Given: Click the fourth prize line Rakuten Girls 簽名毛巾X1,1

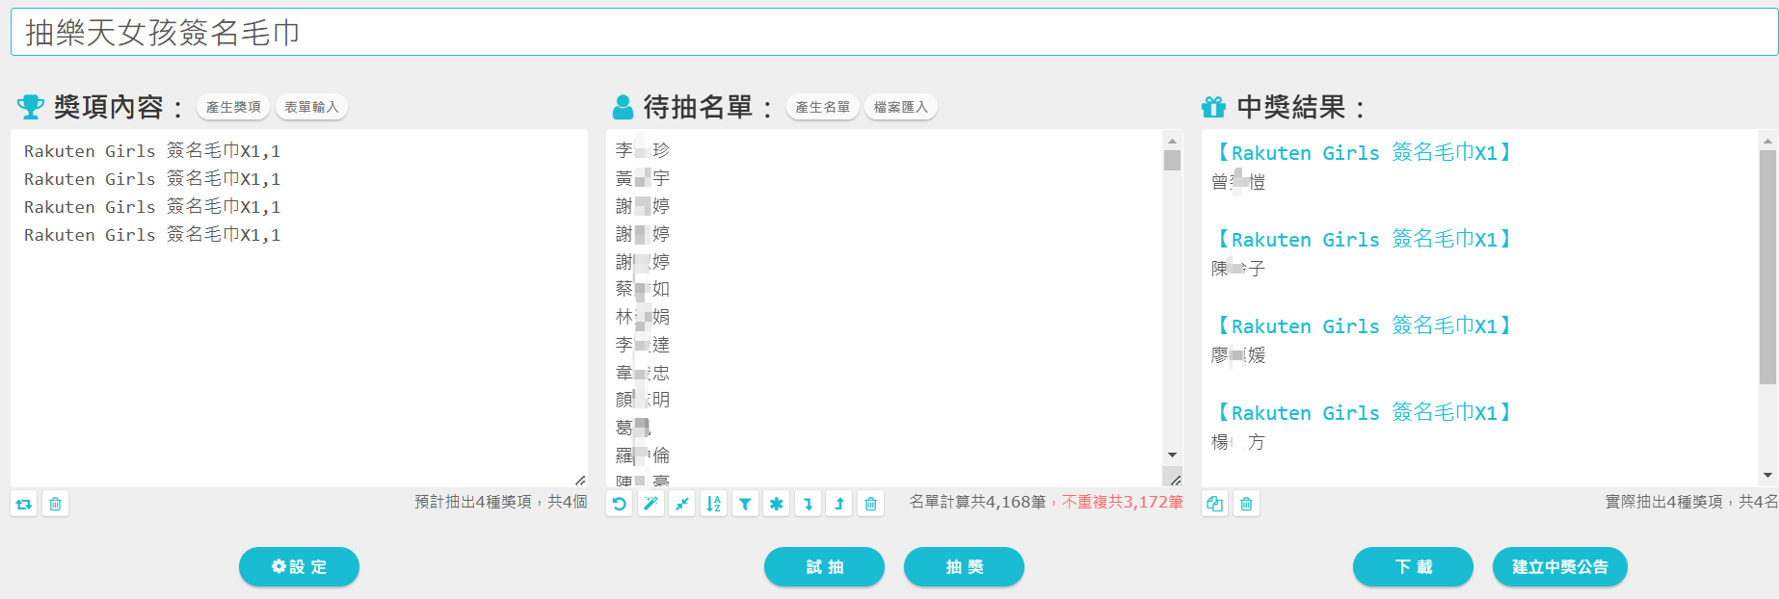Looking at the screenshot, I should click(152, 234).
